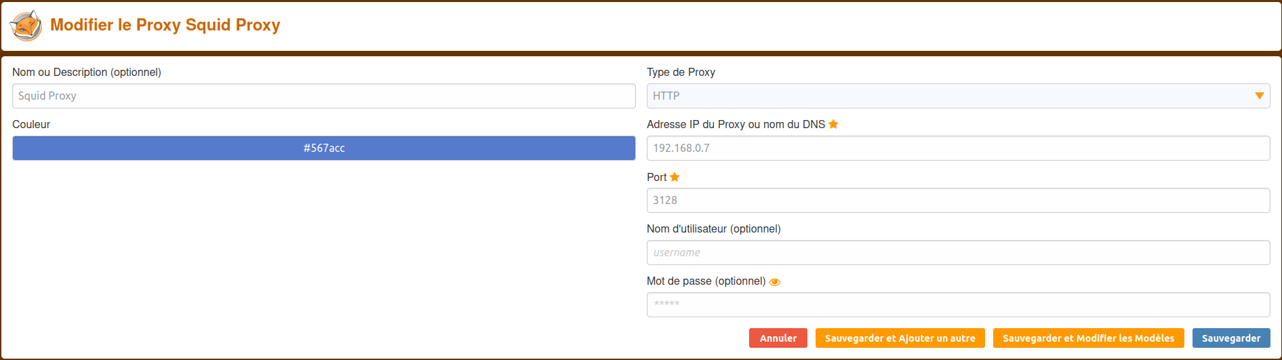Click the Type de Proxy label
This screenshot has height=360, width=1282.
(x=681, y=73)
